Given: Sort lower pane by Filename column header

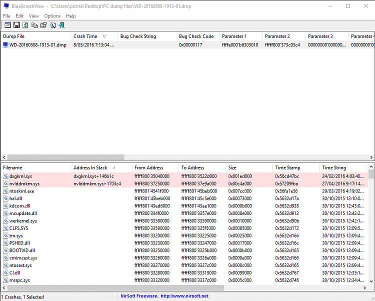Looking at the screenshot, I should point(36,167).
